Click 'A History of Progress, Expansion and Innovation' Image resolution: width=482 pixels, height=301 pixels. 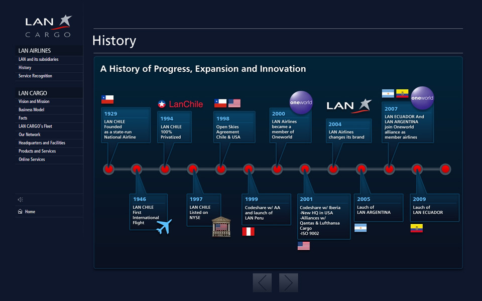point(203,69)
